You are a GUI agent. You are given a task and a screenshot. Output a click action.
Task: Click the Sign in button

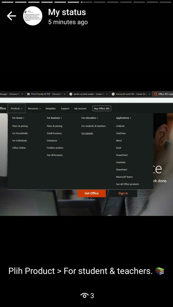(x=123, y=193)
